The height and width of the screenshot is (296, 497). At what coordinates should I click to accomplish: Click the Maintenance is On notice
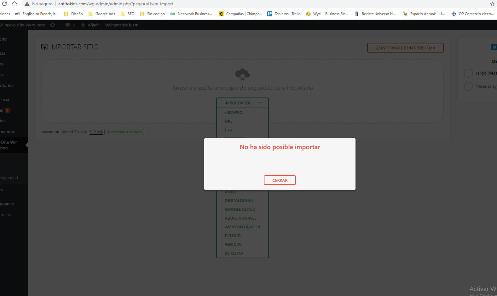[x=121, y=25]
